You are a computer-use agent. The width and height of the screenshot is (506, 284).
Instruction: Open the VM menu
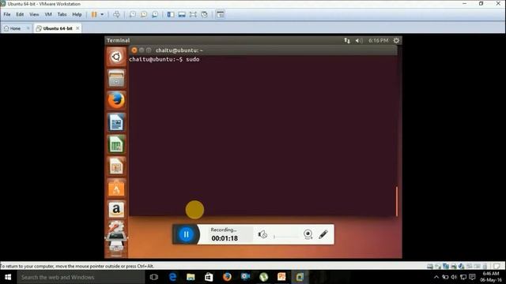[48, 14]
